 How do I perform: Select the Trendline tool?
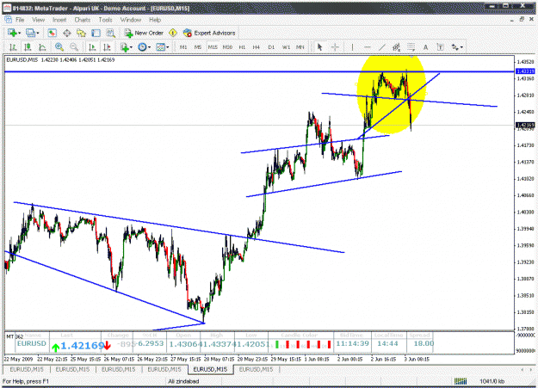pos(382,47)
